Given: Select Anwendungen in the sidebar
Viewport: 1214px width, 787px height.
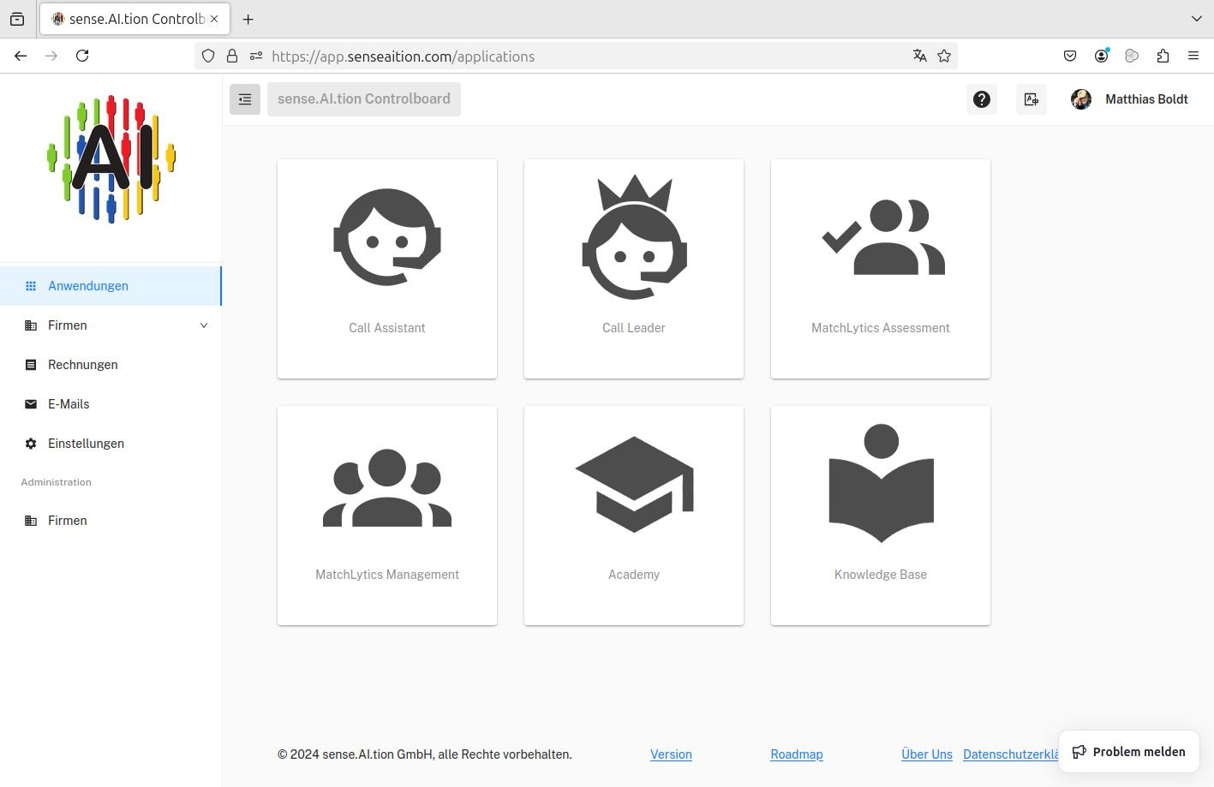Looking at the screenshot, I should [111, 286].
